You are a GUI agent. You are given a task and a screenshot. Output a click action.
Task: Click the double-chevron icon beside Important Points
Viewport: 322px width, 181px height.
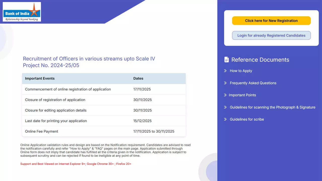225,95
